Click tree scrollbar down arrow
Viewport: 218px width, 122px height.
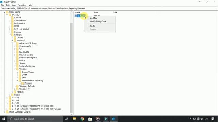click(71, 114)
